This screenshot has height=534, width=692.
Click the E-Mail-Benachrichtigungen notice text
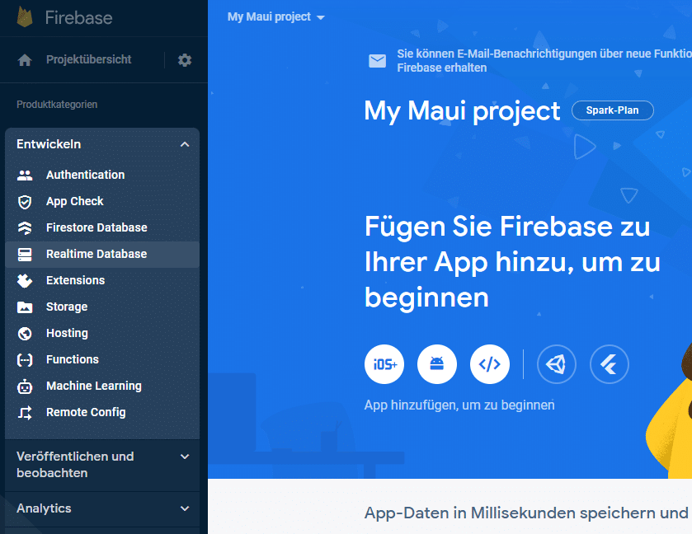[544, 61]
